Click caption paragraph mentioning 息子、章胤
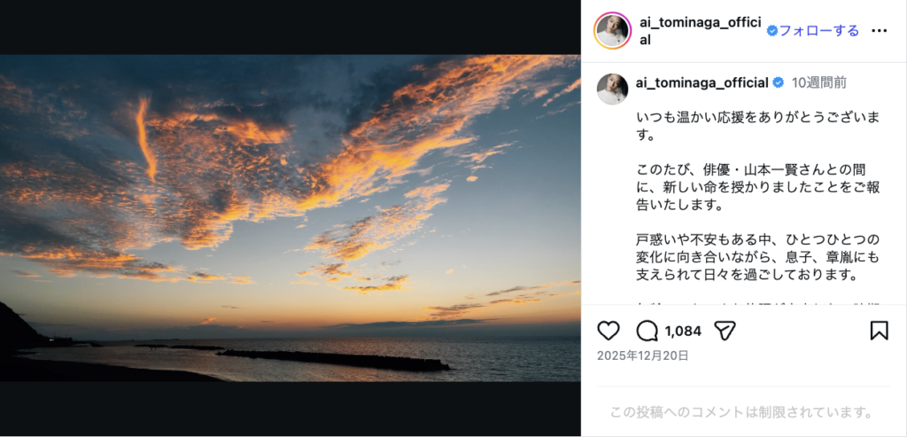Screen dimensions: 907x437 coord(758,257)
